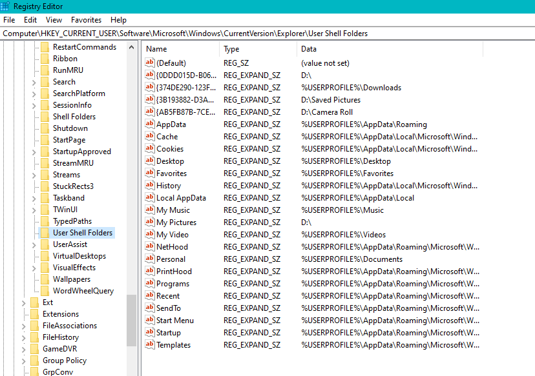
Task: Select the TypedPaths key
Action: point(72,221)
